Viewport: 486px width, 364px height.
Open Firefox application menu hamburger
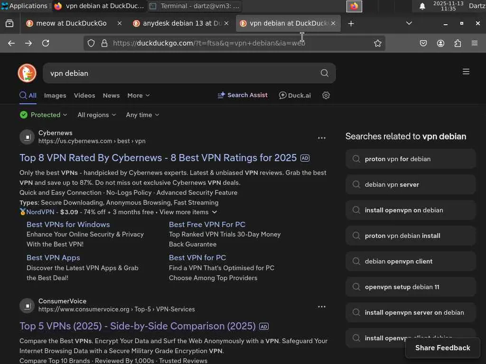[x=475, y=43]
